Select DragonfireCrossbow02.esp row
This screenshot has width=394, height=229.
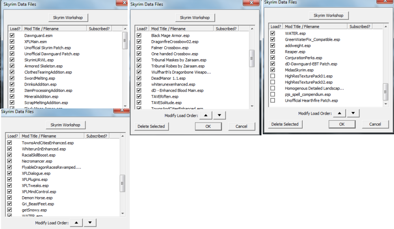pos(175,41)
